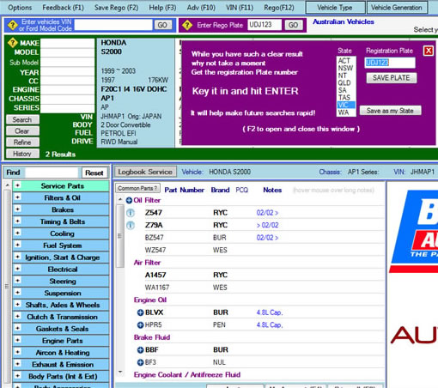Click the plus icon beside BF3 brake fluid
The height and width of the screenshot is (388, 438).
tap(140, 362)
